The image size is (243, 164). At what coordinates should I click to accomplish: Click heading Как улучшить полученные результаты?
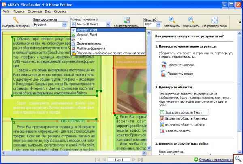(189, 36)
